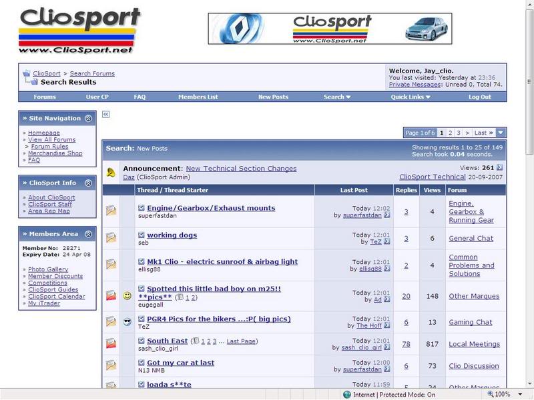
Task: Go to last post by Ad icon
Action: pyautogui.click(x=387, y=299)
